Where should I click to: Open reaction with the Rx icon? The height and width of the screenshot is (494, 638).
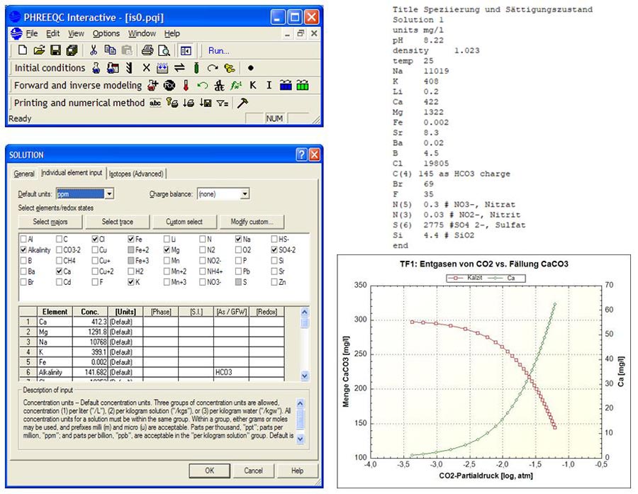tap(169, 86)
